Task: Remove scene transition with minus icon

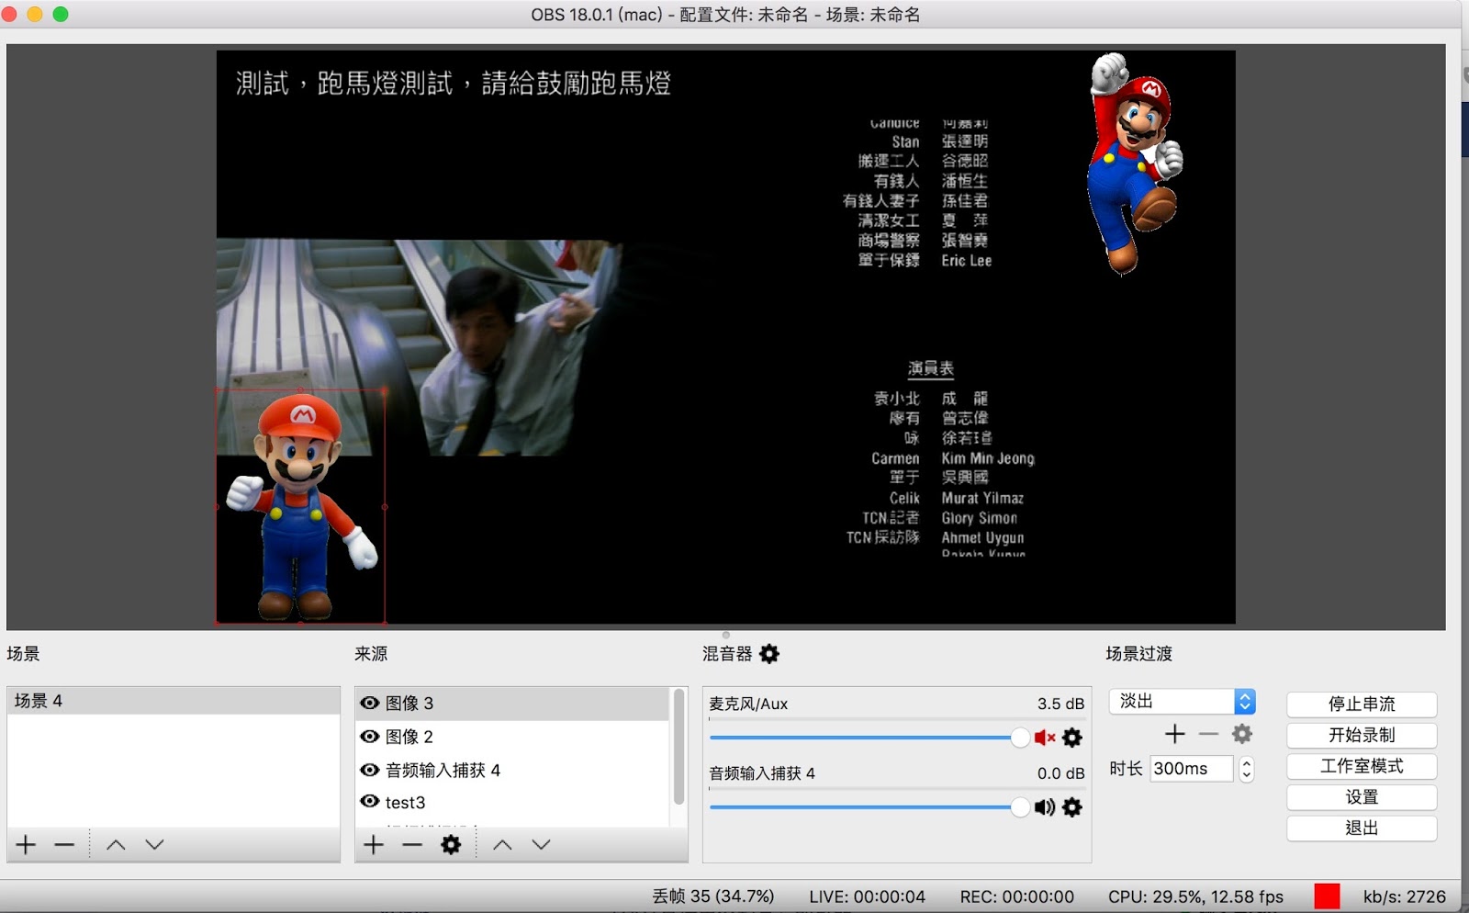Action: pyautogui.click(x=1208, y=734)
